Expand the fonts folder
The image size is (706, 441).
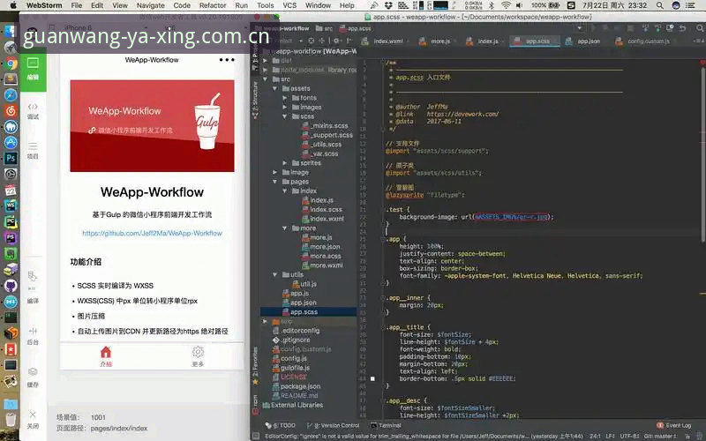[x=284, y=98]
